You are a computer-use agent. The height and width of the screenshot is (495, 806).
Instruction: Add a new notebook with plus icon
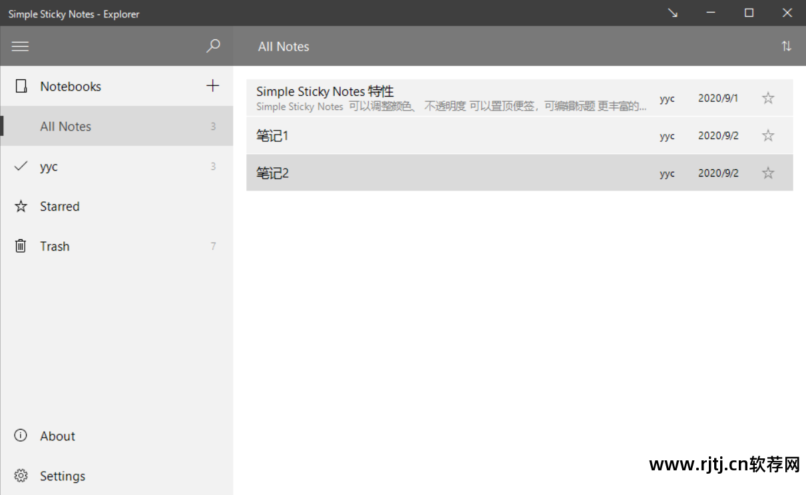213,85
